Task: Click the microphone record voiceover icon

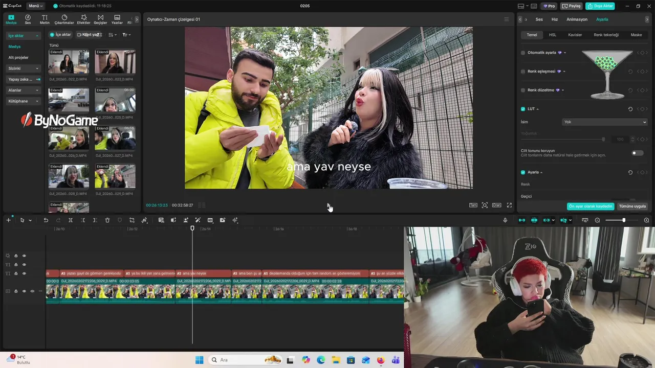Action: click(x=505, y=220)
